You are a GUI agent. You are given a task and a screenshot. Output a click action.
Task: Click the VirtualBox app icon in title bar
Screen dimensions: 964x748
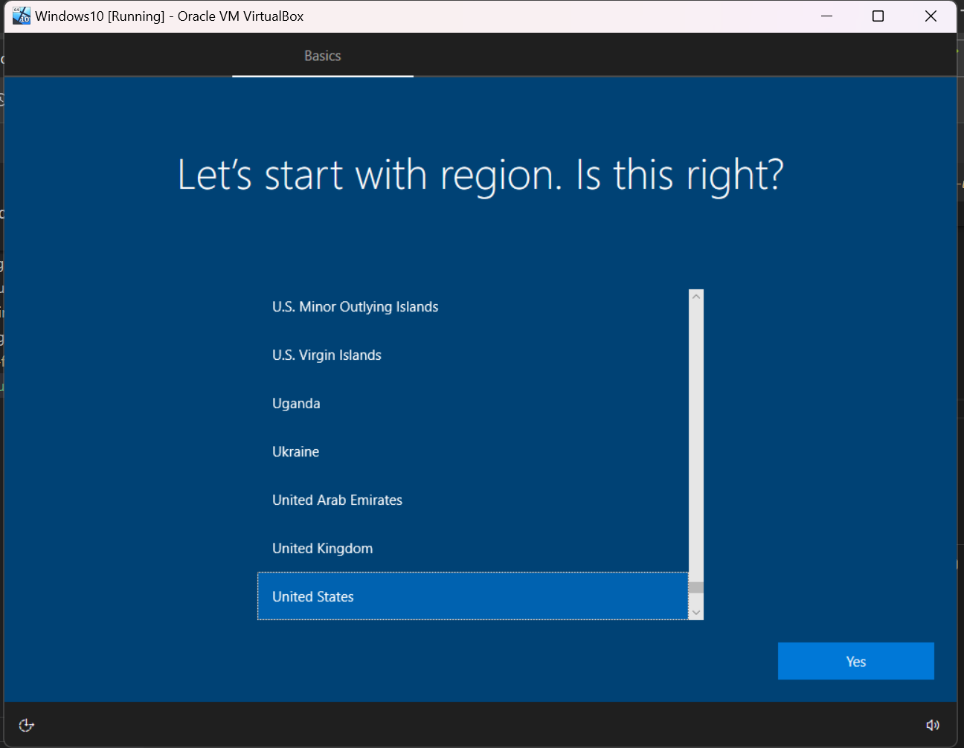22,16
